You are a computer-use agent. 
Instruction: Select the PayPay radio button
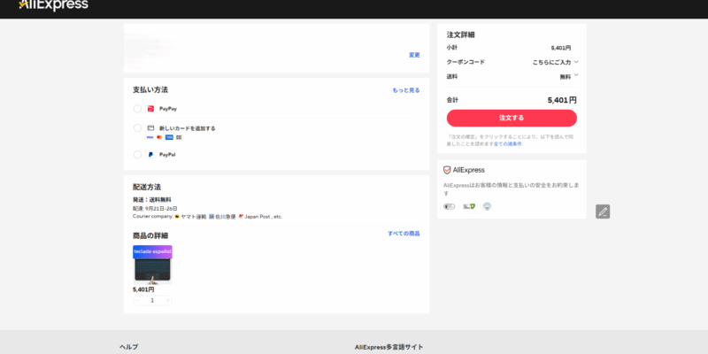(x=137, y=109)
